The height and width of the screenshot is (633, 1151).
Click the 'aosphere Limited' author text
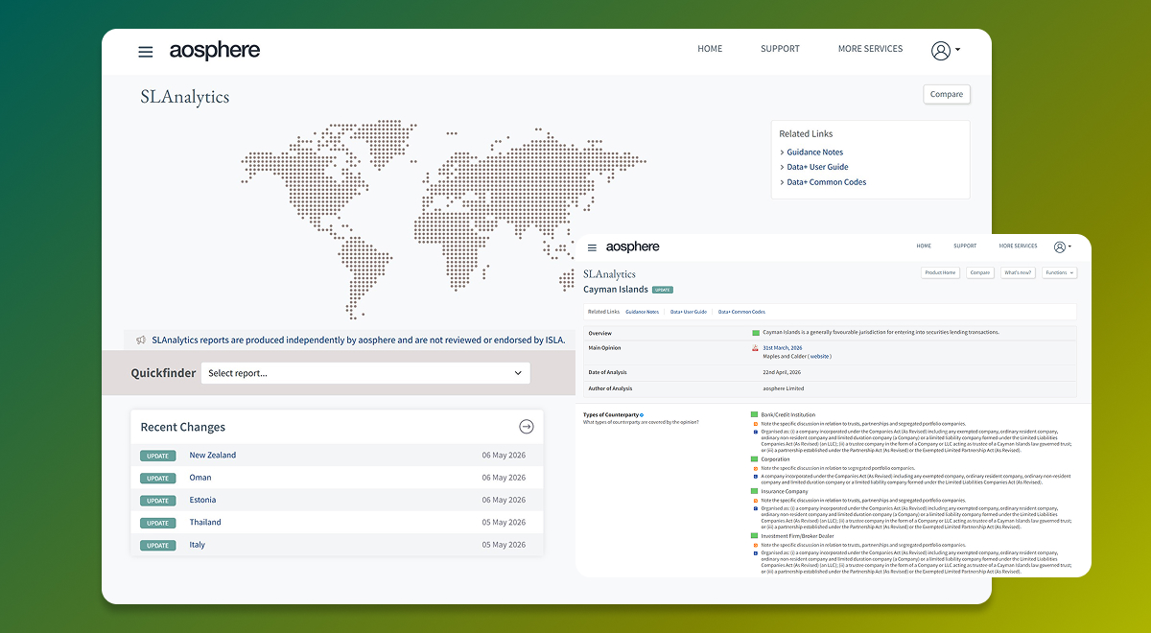tap(784, 388)
